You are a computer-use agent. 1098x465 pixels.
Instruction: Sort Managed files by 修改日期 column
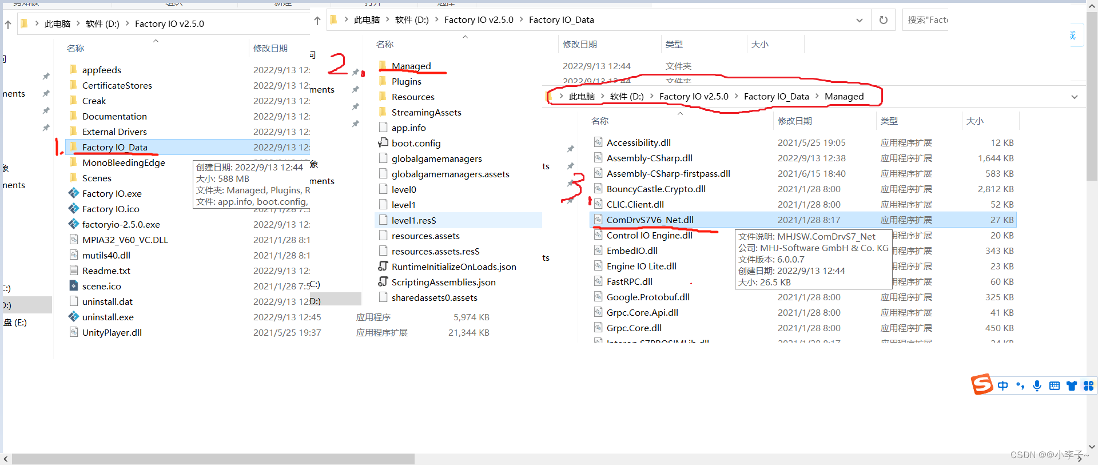tap(795, 121)
